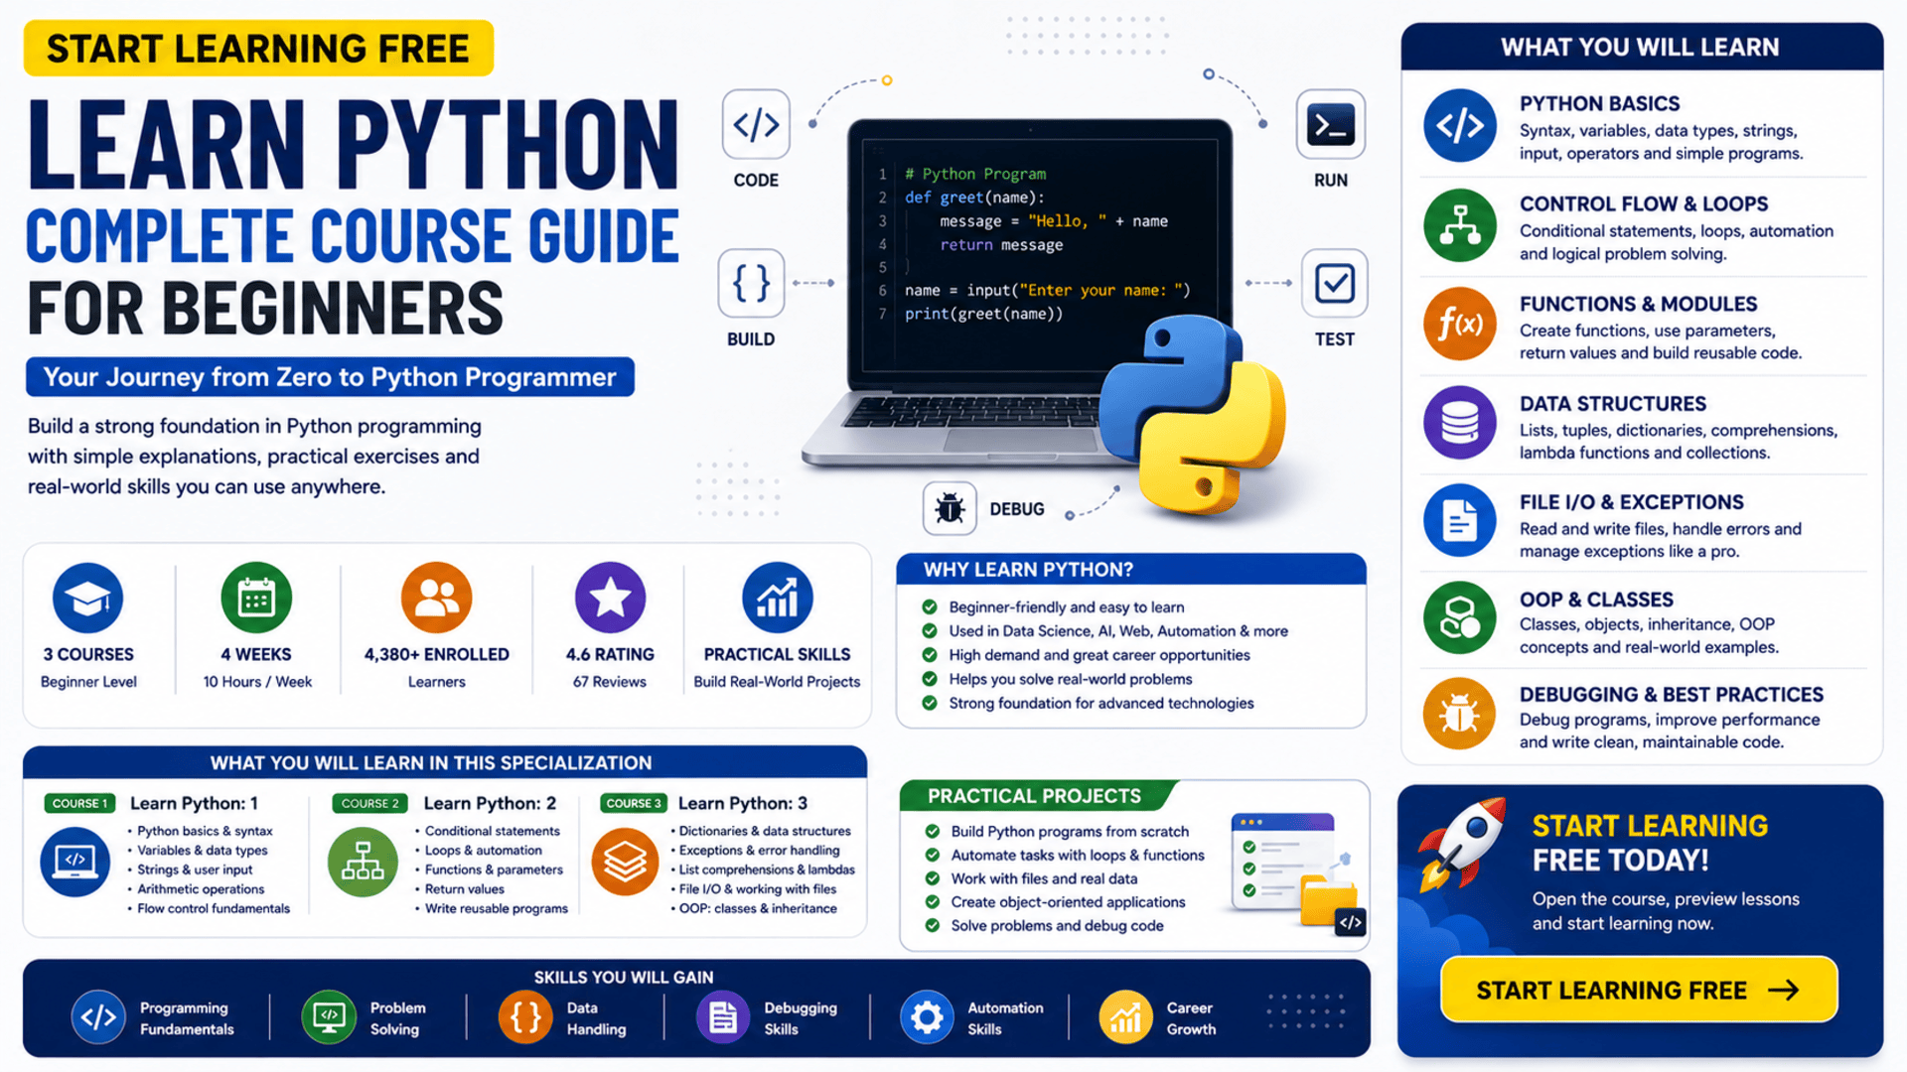Click the TEST checkmark icon
The width and height of the screenshot is (1907, 1072).
[1334, 284]
